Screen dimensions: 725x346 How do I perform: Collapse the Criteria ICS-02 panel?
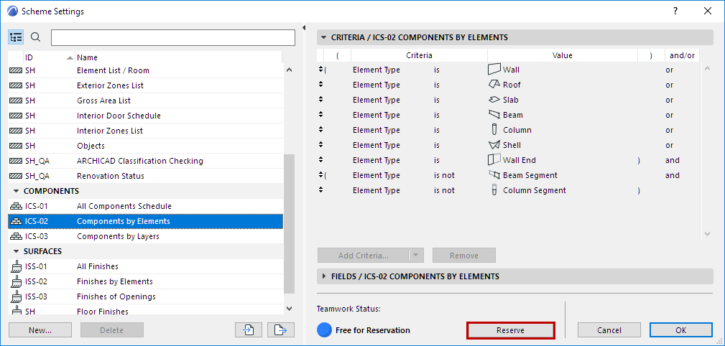click(324, 37)
